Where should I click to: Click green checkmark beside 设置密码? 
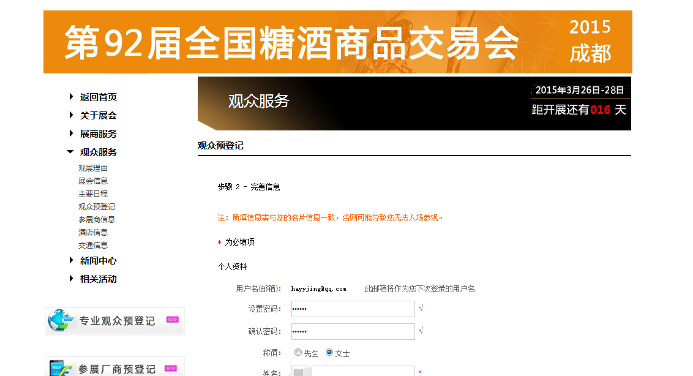[x=421, y=307]
